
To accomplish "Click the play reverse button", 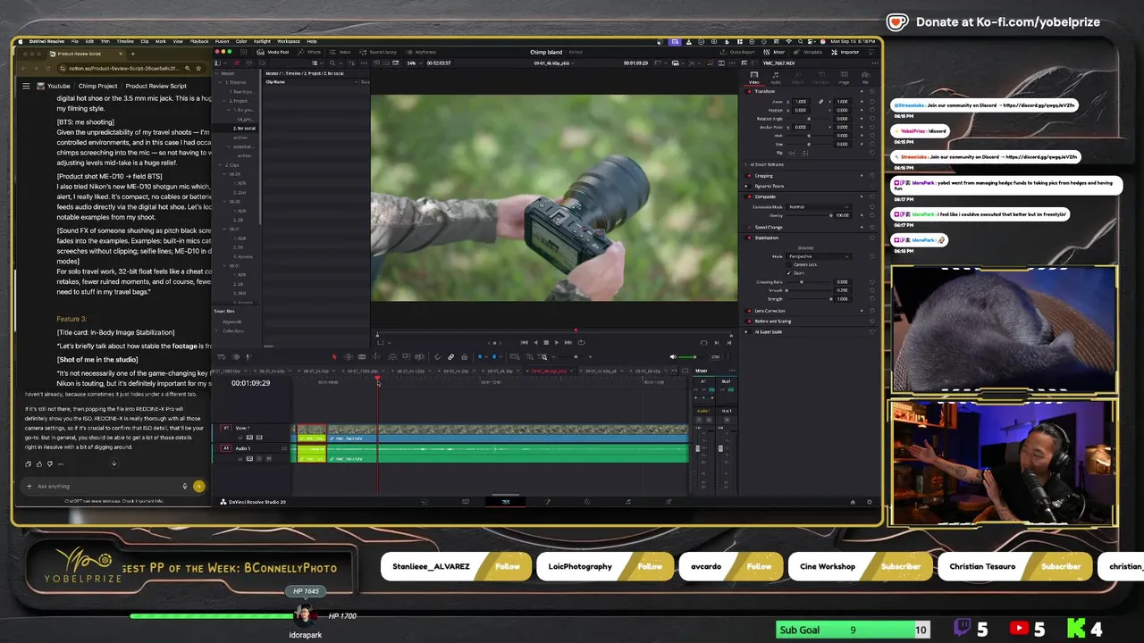I will click(x=535, y=342).
